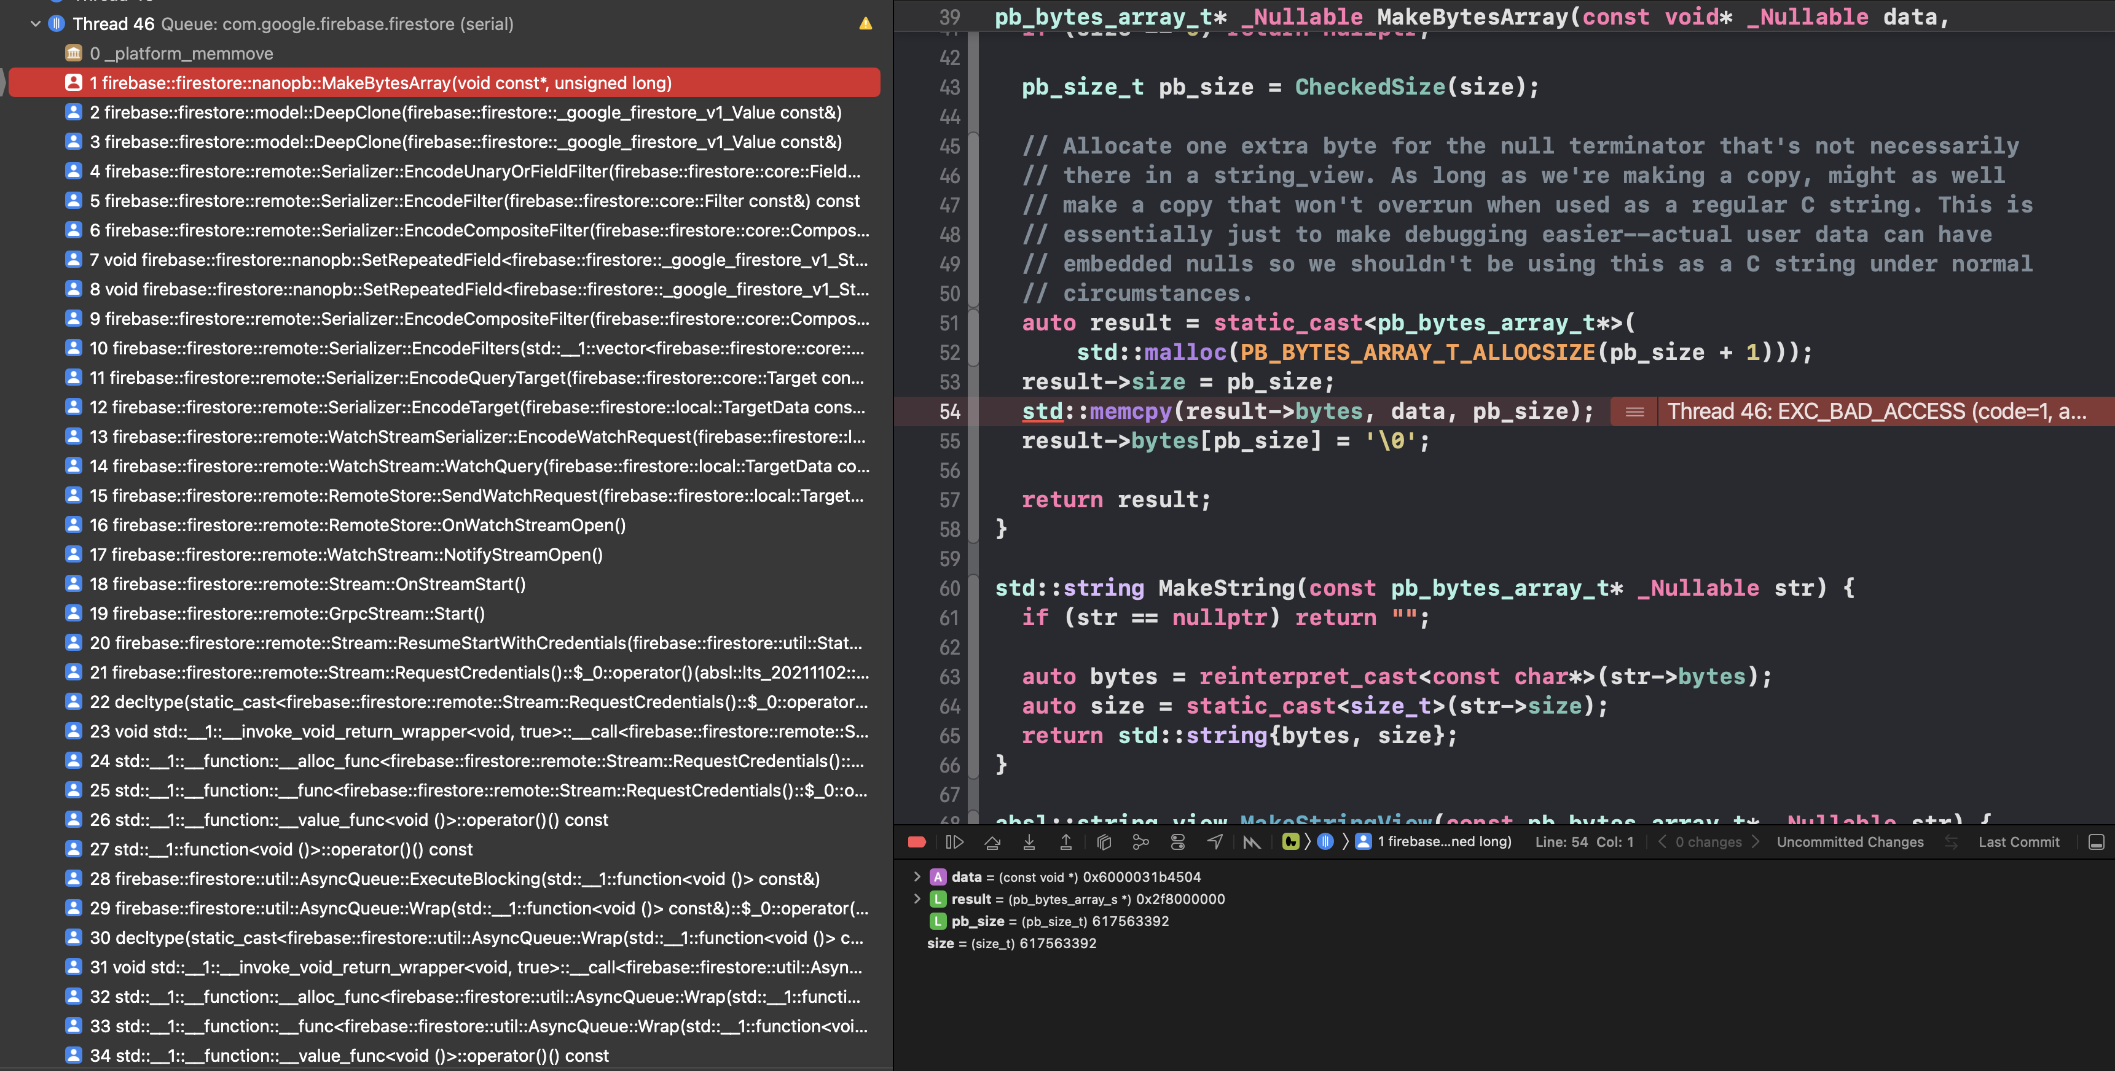2115x1071 pixels.
Task: Click Last Commit selector
Action: click(x=2018, y=842)
